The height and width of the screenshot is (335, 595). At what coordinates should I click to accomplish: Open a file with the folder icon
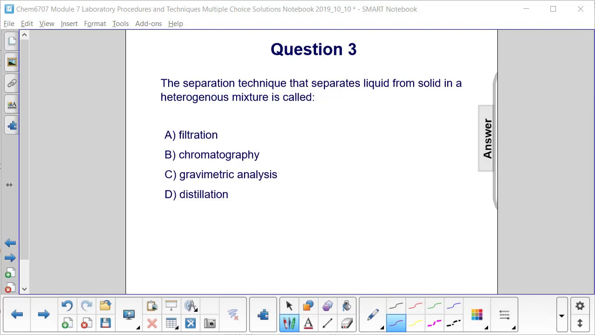click(x=106, y=306)
